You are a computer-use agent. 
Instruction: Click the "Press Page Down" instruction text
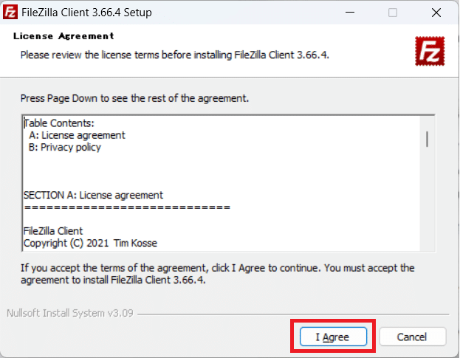(135, 98)
